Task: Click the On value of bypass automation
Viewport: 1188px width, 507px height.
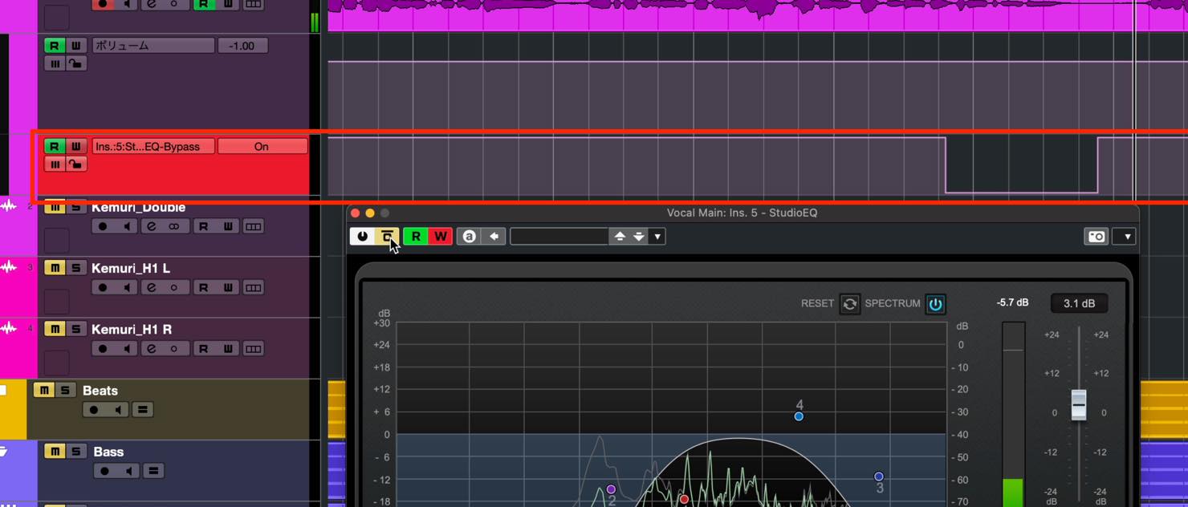Action: pos(262,146)
